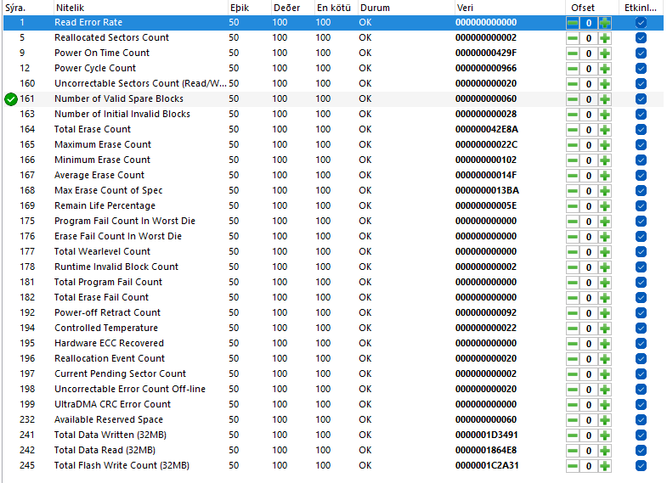This screenshot has width=667, height=483.
Task: Click attribute number 245
Action: click(27, 465)
